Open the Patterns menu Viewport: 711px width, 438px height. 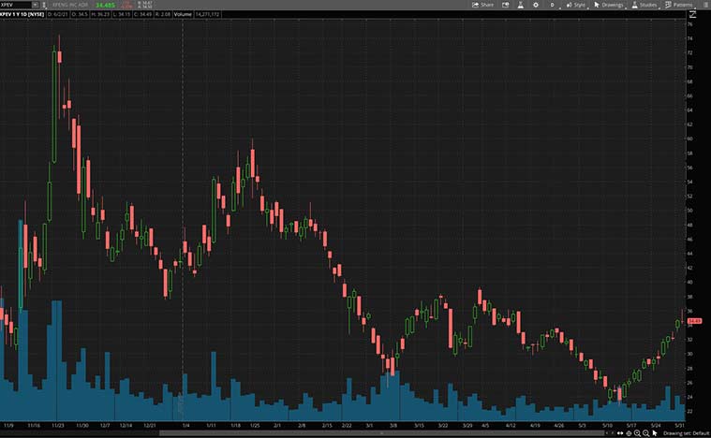679,5
